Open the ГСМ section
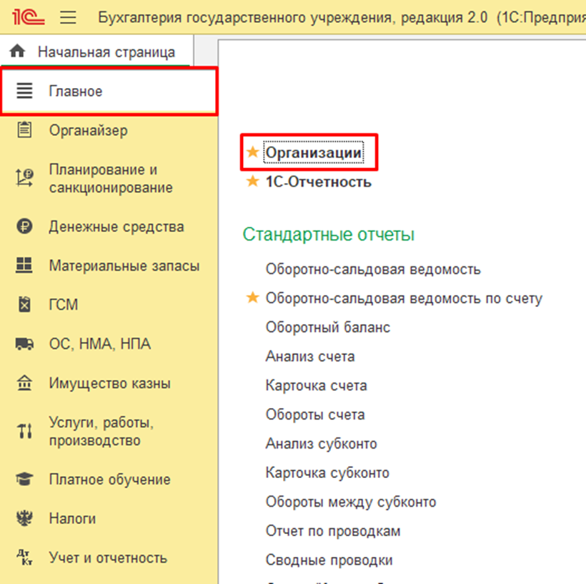Viewport: 586px width, 584px height. tap(109, 304)
